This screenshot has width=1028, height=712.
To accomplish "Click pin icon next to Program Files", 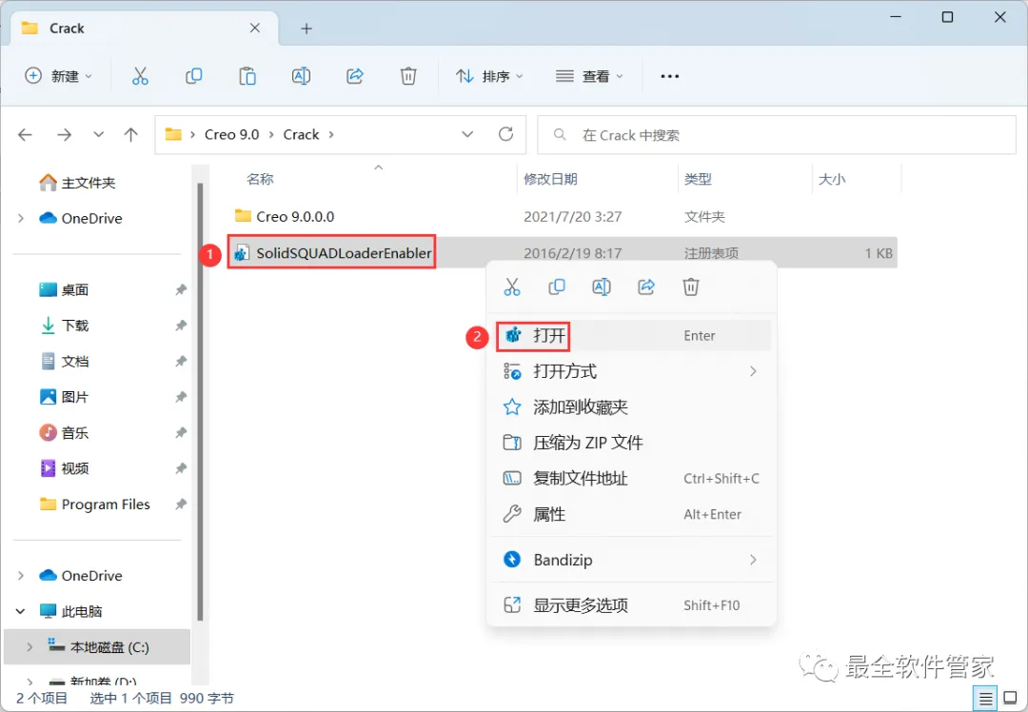I will 181,504.
